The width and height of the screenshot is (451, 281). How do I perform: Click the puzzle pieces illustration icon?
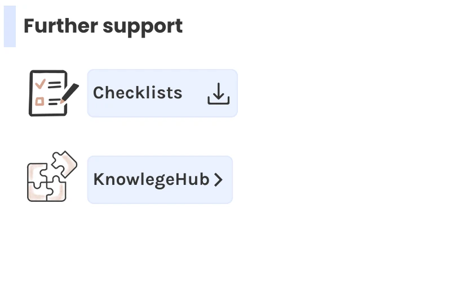pos(51,177)
